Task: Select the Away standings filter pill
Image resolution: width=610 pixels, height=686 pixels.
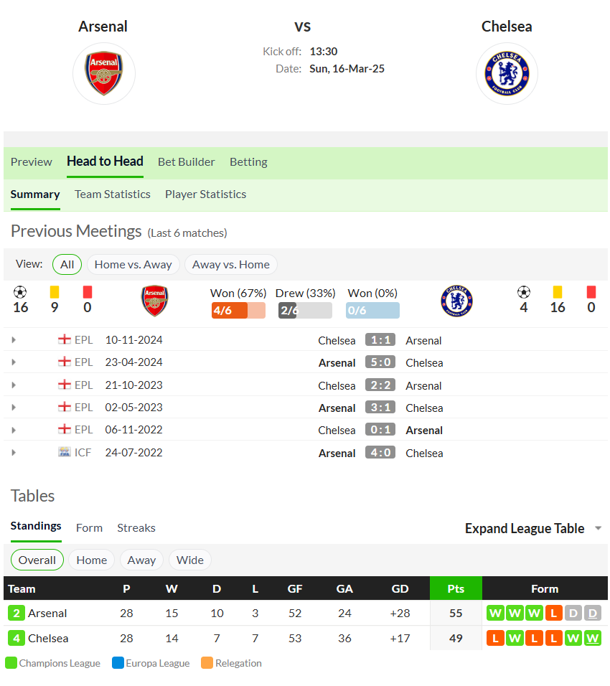Action: tap(141, 560)
